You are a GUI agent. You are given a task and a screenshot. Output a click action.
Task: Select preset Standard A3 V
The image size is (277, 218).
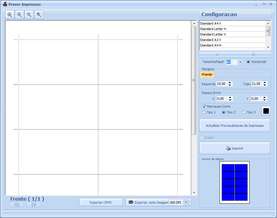coord(232,40)
